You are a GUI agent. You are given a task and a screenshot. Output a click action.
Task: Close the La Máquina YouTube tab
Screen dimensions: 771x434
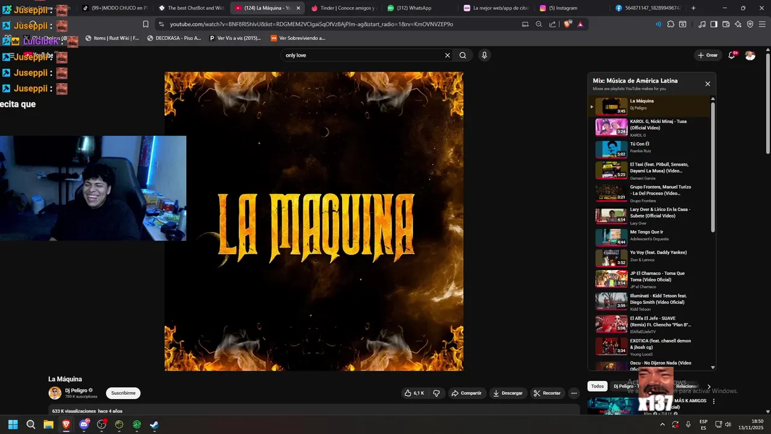click(x=298, y=8)
